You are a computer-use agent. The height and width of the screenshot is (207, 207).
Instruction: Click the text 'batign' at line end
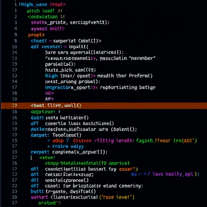point(147,88)
